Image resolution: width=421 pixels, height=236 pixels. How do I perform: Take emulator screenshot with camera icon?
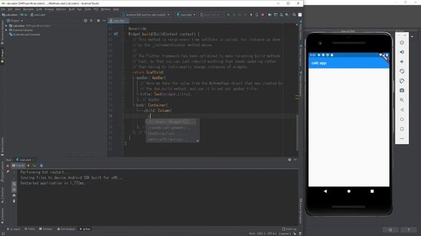(x=402, y=90)
